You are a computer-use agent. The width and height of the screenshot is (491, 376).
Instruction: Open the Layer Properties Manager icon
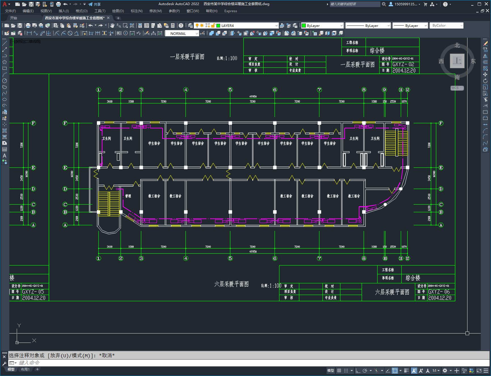coord(190,26)
